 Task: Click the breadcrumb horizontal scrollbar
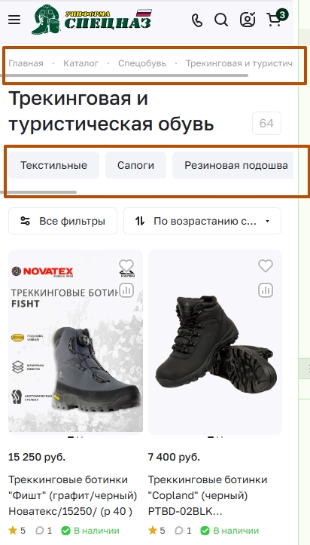[x=126, y=75]
